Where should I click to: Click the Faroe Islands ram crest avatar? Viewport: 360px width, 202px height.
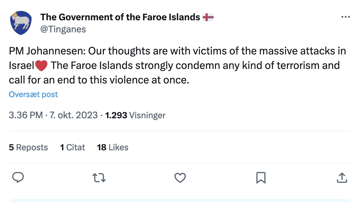pos(21,23)
